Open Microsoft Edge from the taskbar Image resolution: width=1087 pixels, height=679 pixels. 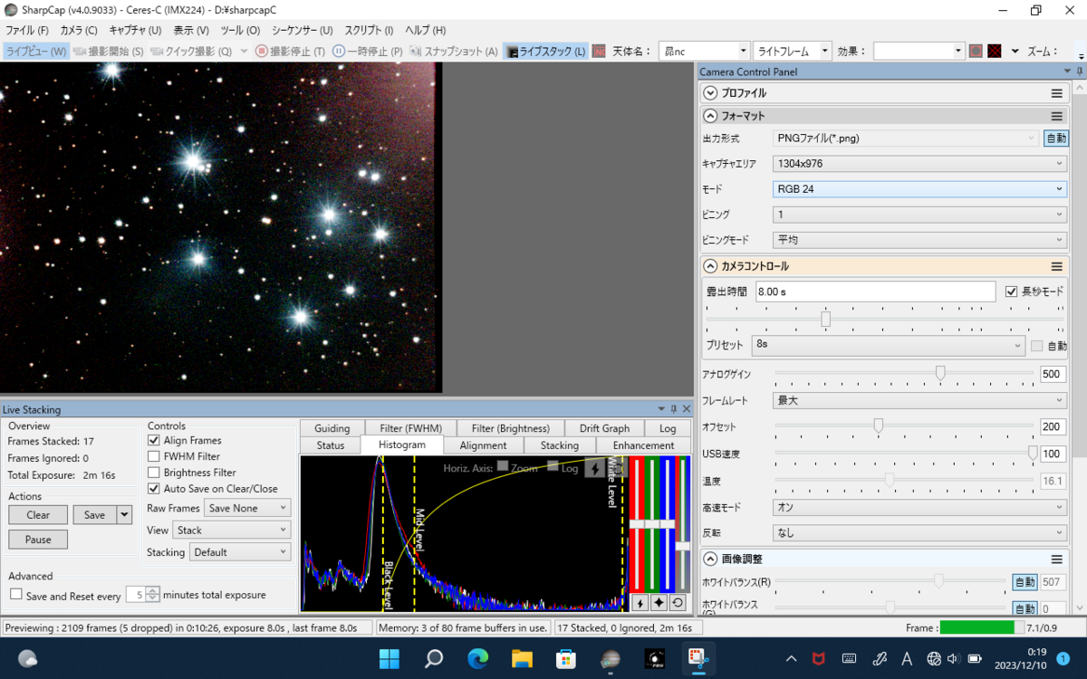point(477,658)
